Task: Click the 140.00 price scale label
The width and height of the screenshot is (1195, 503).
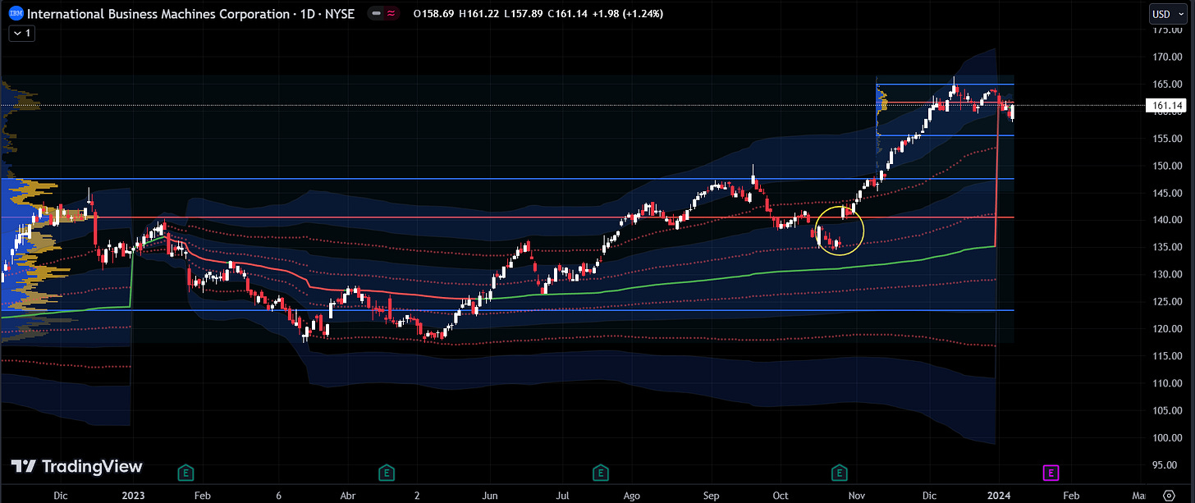Action: click(1165, 220)
